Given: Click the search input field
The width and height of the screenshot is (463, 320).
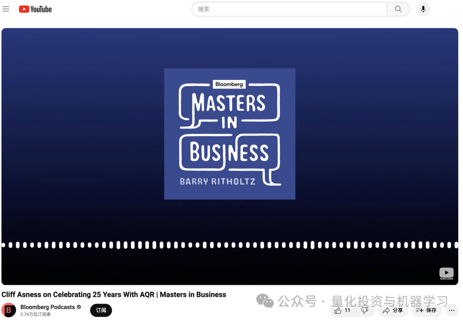Looking at the screenshot, I should pyautogui.click(x=289, y=9).
